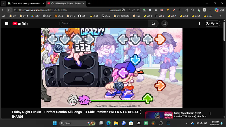Image resolution: width=226 pixels, height=127 pixels.
Task: Open the split screen icon in address bar
Action: click(x=129, y=10)
